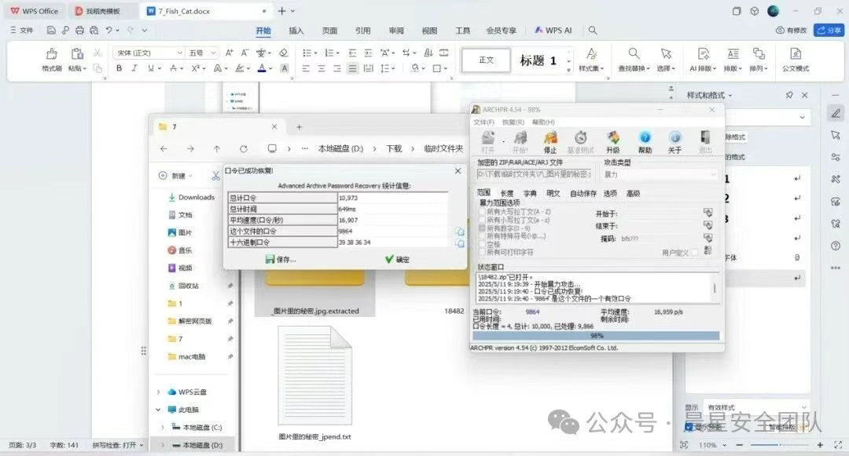
Task: Click the font color swatch in the ribbon
Action: click(261, 68)
